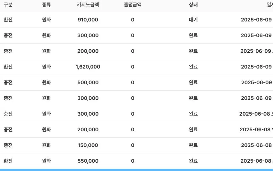273x171 pixels.
Task: Select the 550,000 amount cell
Action: coord(88,161)
